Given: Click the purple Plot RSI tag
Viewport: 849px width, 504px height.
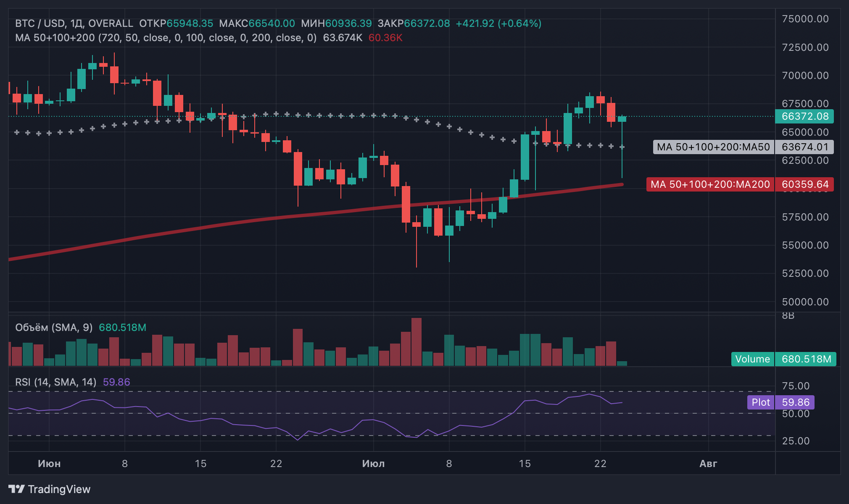Looking at the screenshot, I should 761,402.
